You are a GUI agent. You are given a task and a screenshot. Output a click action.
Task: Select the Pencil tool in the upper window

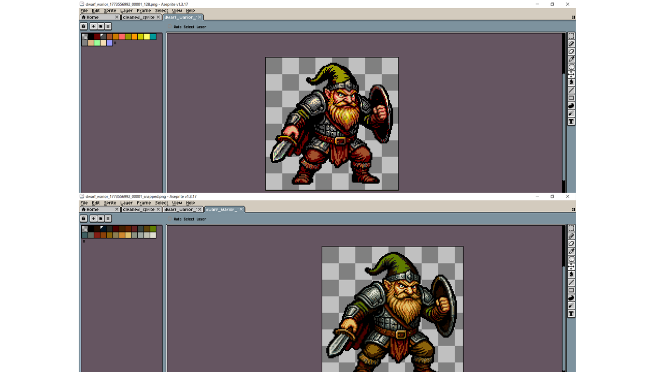[571, 44]
